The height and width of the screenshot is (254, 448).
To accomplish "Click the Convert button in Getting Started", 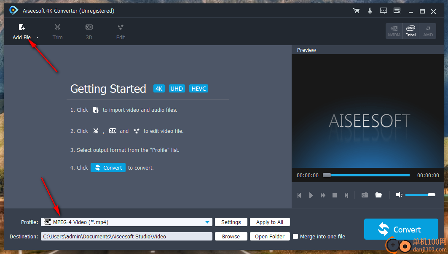I will (108, 168).
